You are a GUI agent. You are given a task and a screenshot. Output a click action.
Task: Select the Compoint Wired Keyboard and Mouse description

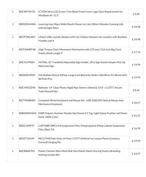[x=81, y=102]
